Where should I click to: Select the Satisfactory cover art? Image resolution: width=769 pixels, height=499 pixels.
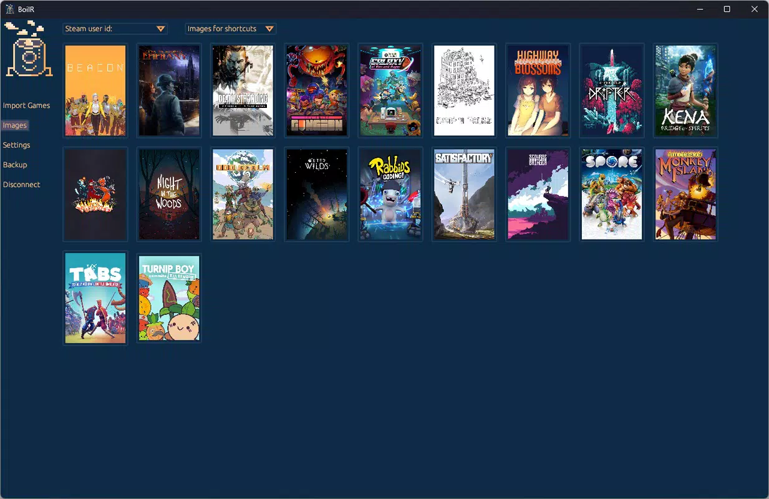coord(464,194)
